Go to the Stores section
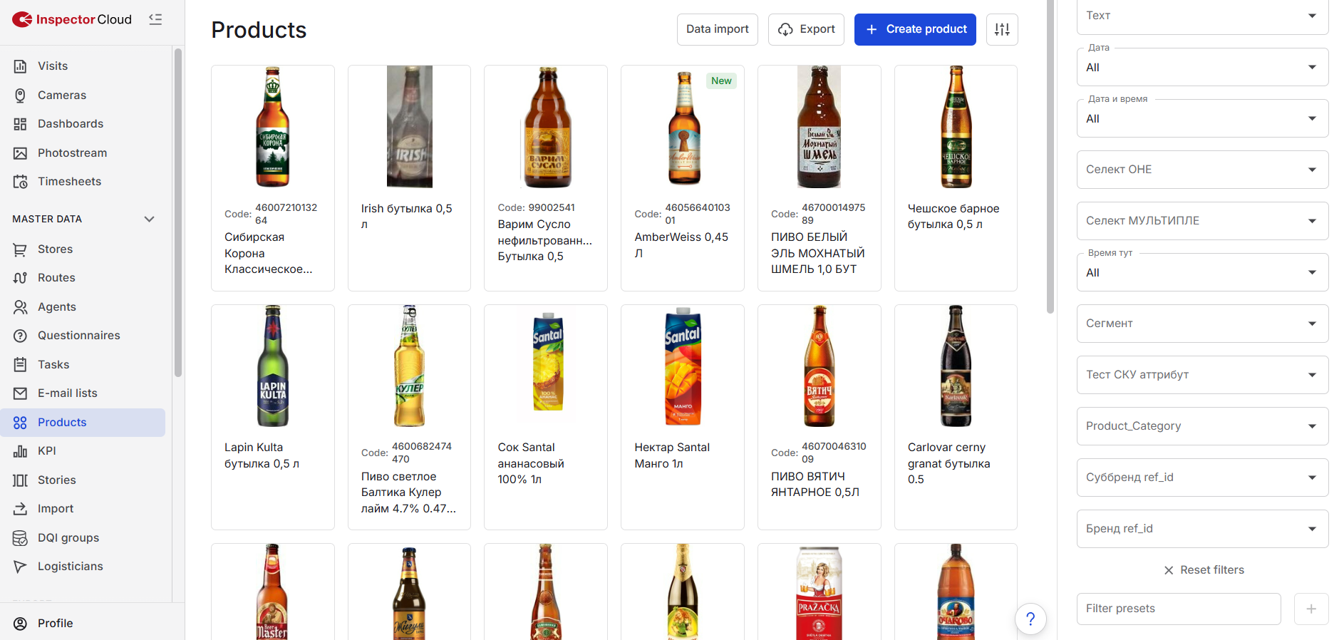 pos(55,249)
